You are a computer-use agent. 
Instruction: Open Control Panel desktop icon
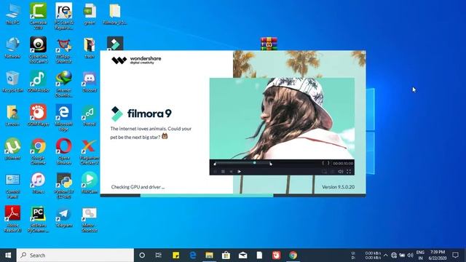13,186
